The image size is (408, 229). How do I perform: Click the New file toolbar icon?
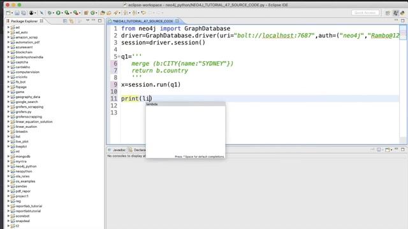coord(8,13)
